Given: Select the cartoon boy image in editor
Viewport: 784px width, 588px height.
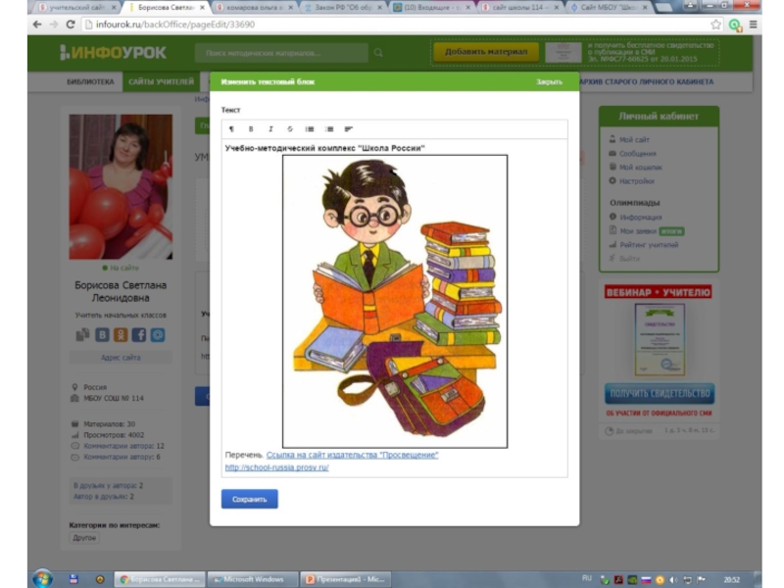Looking at the screenshot, I should [395, 301].
